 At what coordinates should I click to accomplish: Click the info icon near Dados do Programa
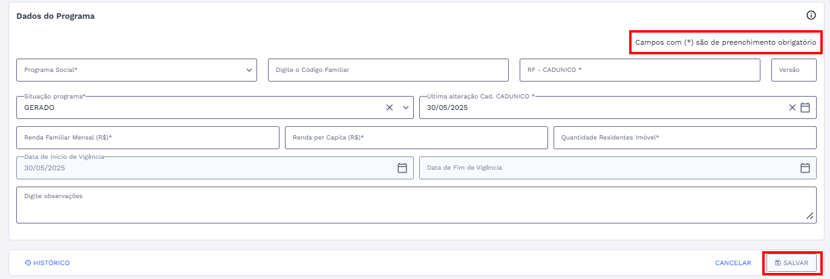click(x=811, y=16)
